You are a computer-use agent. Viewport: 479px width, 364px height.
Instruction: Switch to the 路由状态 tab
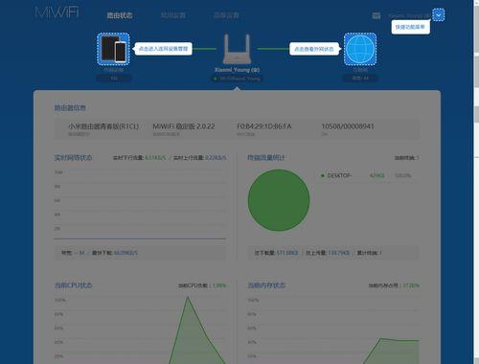pos(120,15)
